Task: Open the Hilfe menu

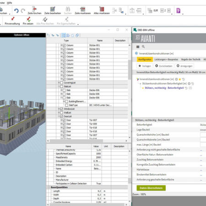Action: (9, 3)
